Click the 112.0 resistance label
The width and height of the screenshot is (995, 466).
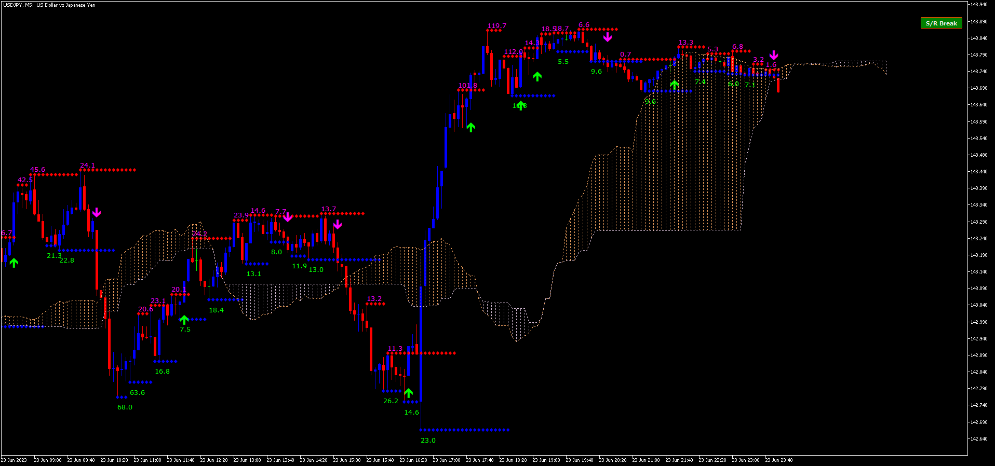(x=514, y=52)
